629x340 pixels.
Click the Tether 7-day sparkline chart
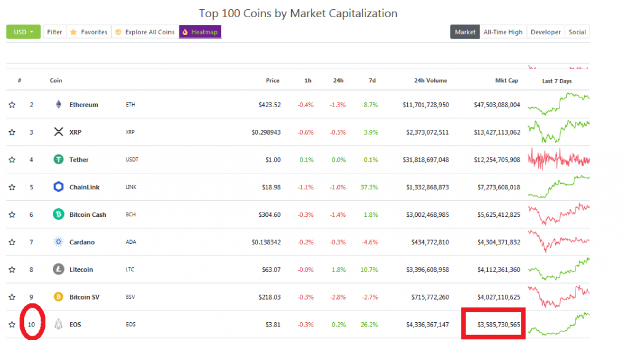[559, 159]
